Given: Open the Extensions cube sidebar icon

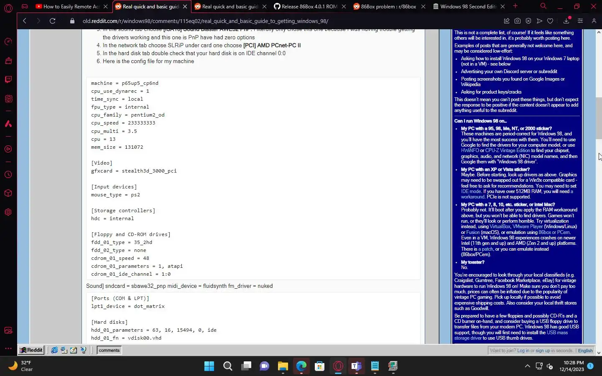Looking at the screenshot, I should [8, 193].
